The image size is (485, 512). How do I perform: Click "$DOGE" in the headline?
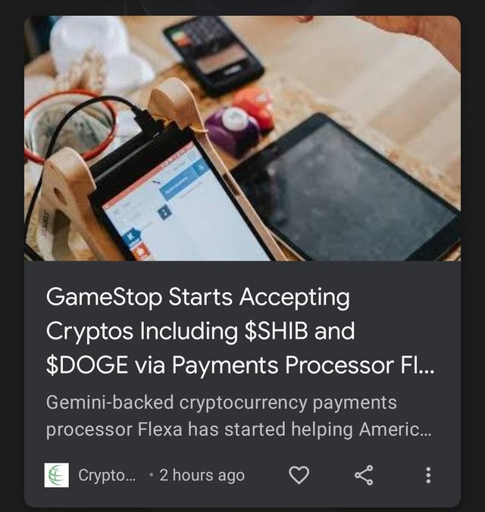coord(87,365)
